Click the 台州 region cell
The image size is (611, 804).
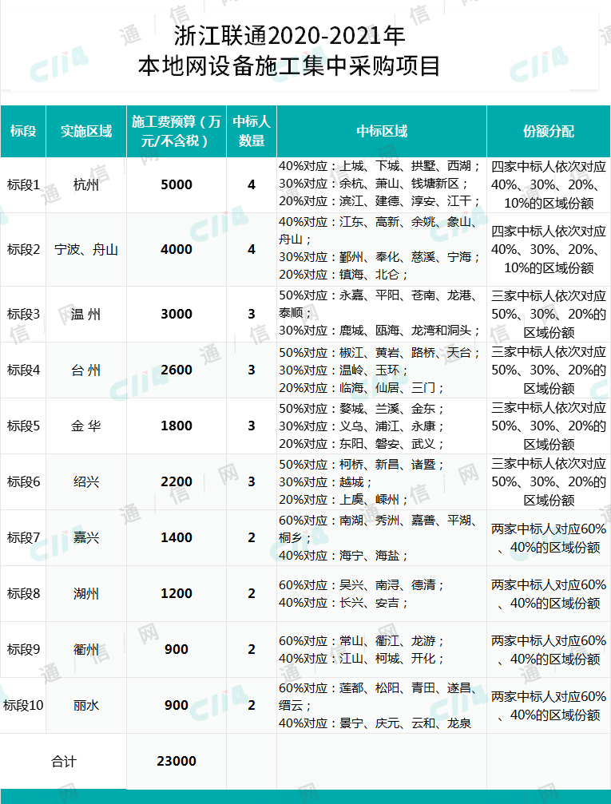tap(86, 370)
